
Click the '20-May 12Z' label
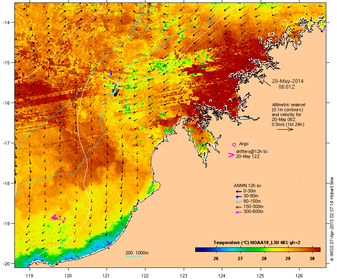click(x=247, y=156)
